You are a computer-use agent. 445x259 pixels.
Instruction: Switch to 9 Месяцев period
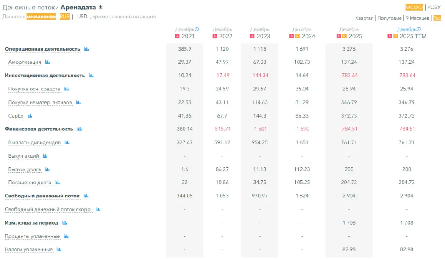coord(417,18)
